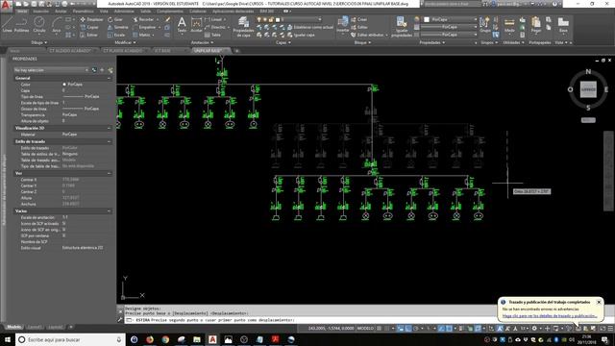Click Crear block button
This screenshot has width=615, height=346.
tap(358, 19)
